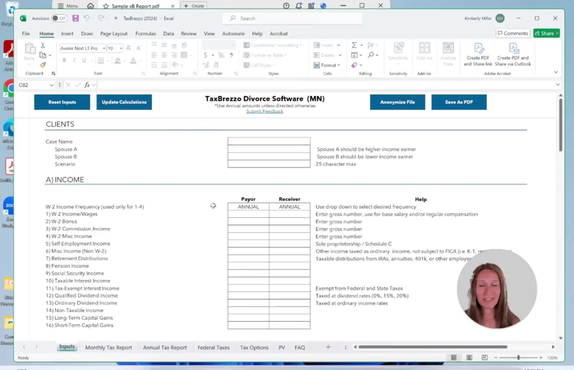574x370 pixels.
Task: Switch to Tax Options sheet tab
Action: coord(254,347)
